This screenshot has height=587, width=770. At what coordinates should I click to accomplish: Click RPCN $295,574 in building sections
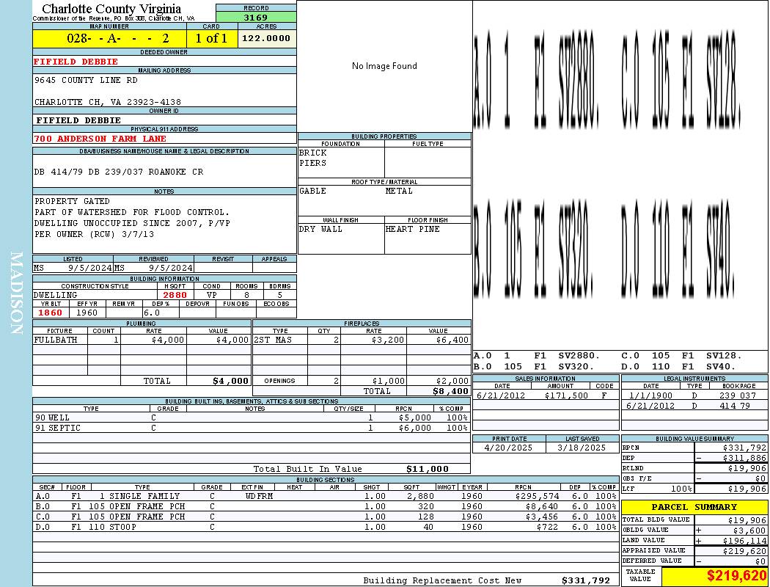537,497
